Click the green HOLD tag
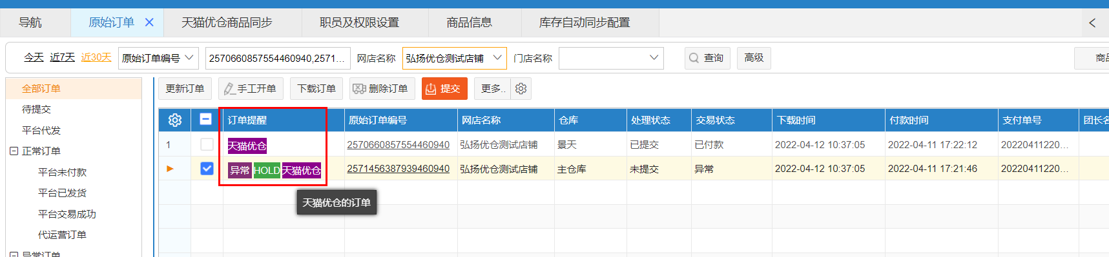 coord(267,170)
